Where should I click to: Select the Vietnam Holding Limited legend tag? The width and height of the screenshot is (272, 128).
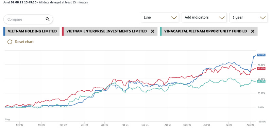coord(31,31)
